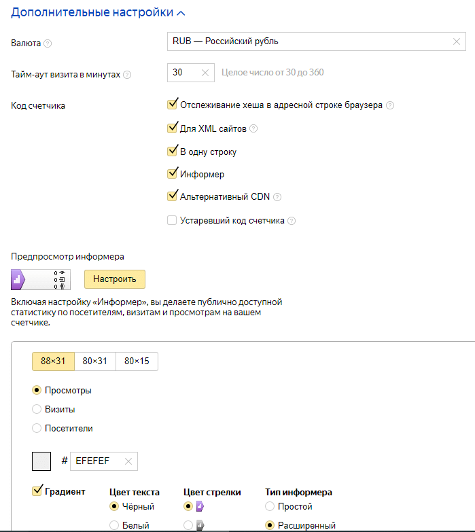The image size is (475, 532).
Task: Uncheck Альтернативный CDN checkbox
Action: click(x=173, y=196)
